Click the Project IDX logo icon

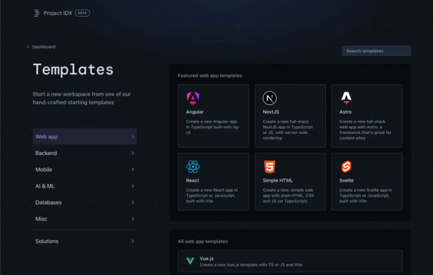(37, 12)
